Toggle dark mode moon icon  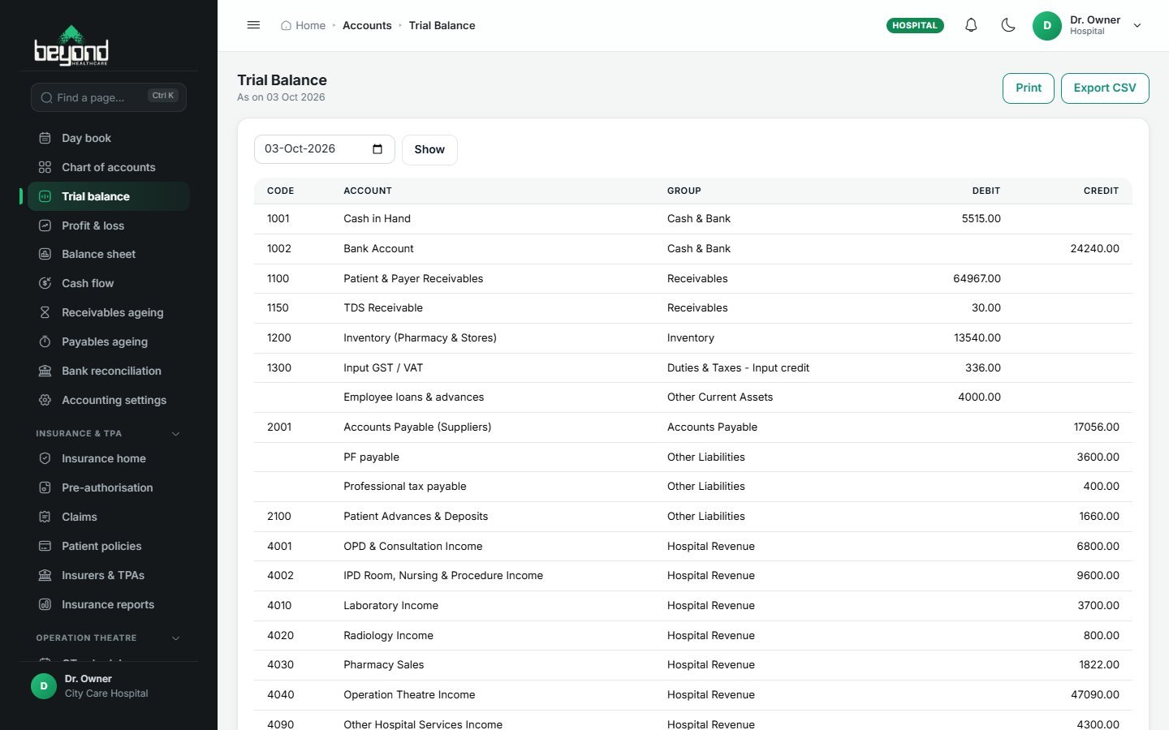point(1008,25)
